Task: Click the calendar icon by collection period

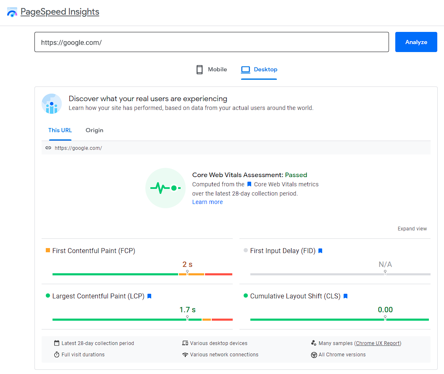Action: [x=57, y=343]
